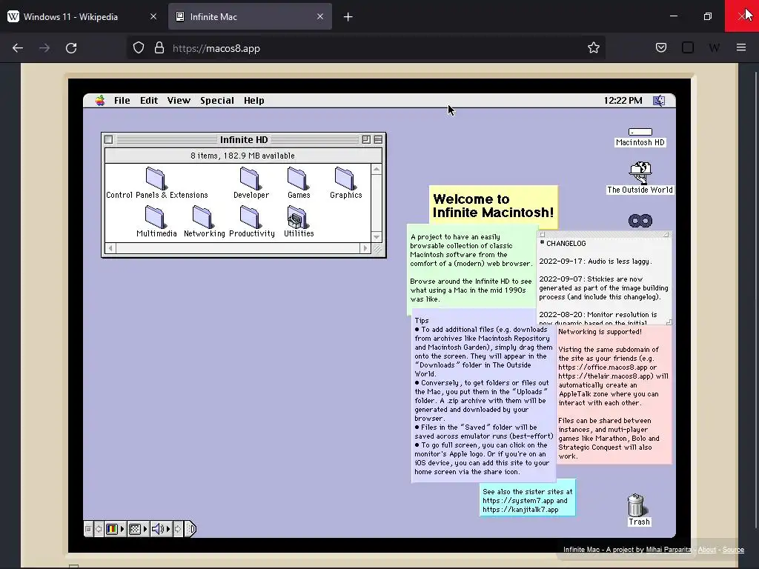This screenshot has height=569, width=759.
Task: Select the infinity-shaped Infinite HD disk icon
Action: pos(640,221)
